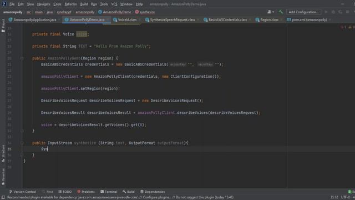Open Dependencies tool window
The height and width of the screenshot is (200, 355).
(153, 192)
